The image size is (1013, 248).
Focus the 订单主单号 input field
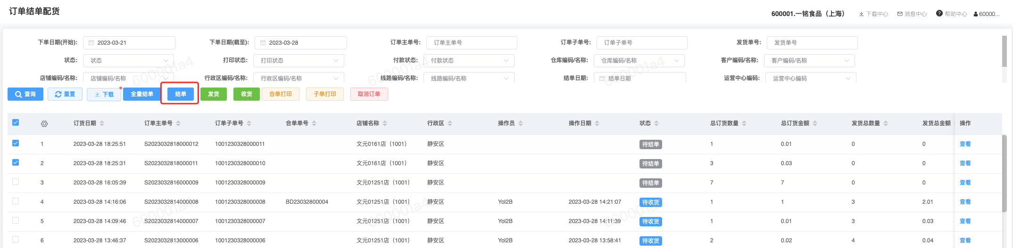tap(472, 43)
